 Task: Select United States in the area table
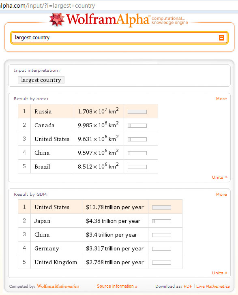click(52, 139)
